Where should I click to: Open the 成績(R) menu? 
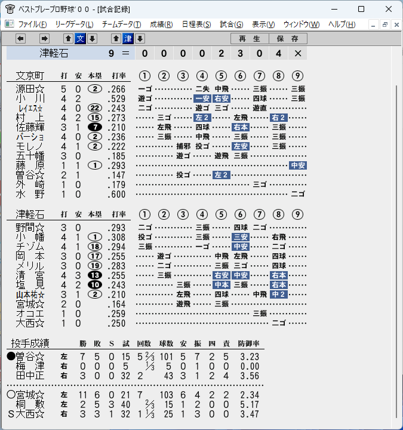pyautogui.click(x=161, y=24)
